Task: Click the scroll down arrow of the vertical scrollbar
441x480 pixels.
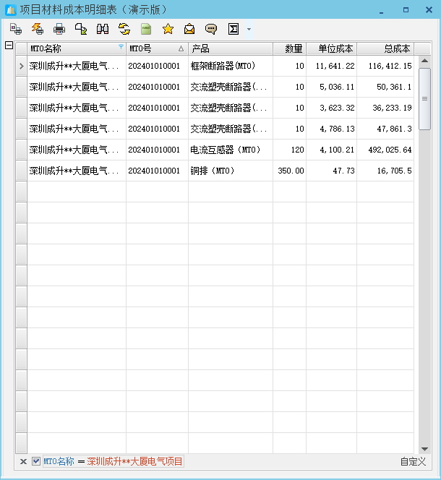Action: point(424,449)
